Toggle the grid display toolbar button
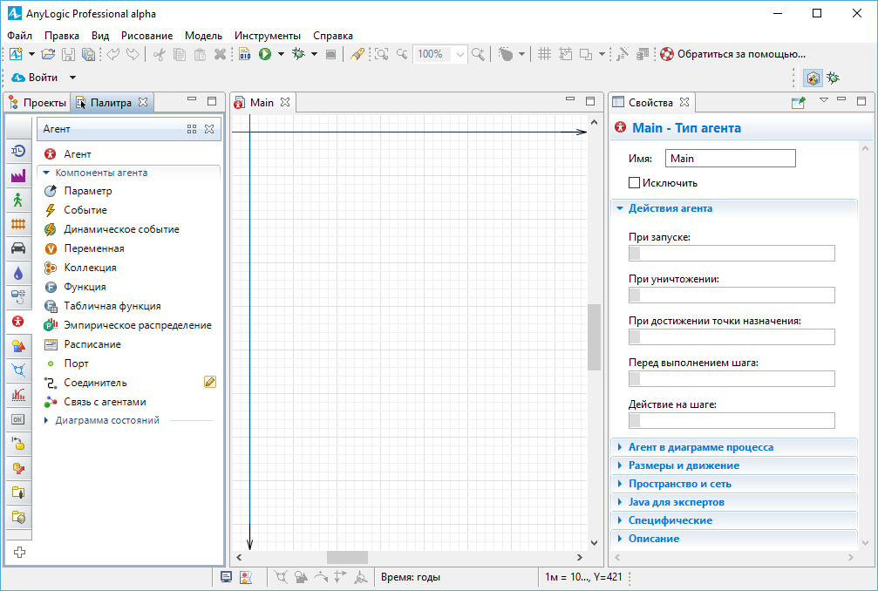The height and width of the screenshot is (591, 878). click(x=544, y=54)
